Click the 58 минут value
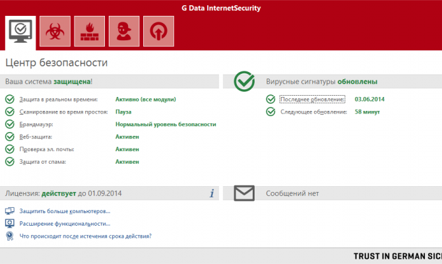442x264 pixels. (367, 112)
